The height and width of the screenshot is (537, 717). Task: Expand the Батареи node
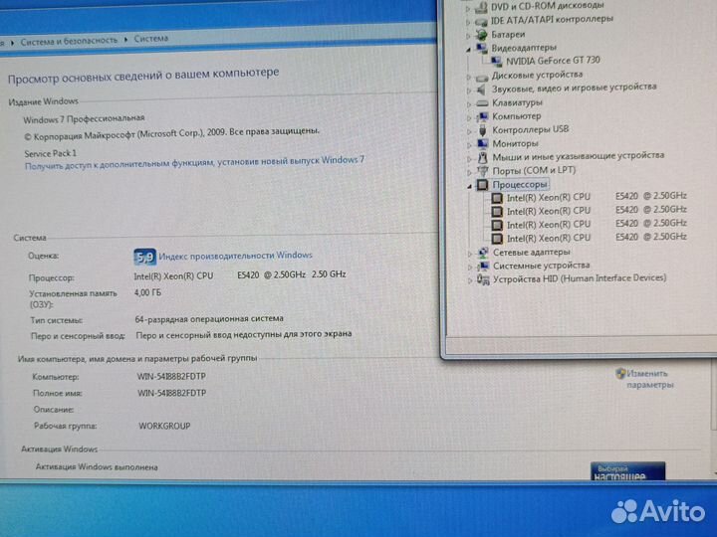468,36
